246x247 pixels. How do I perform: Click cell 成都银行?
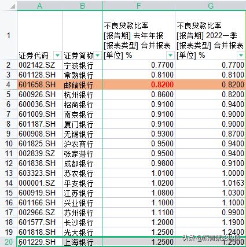point(82,163)
